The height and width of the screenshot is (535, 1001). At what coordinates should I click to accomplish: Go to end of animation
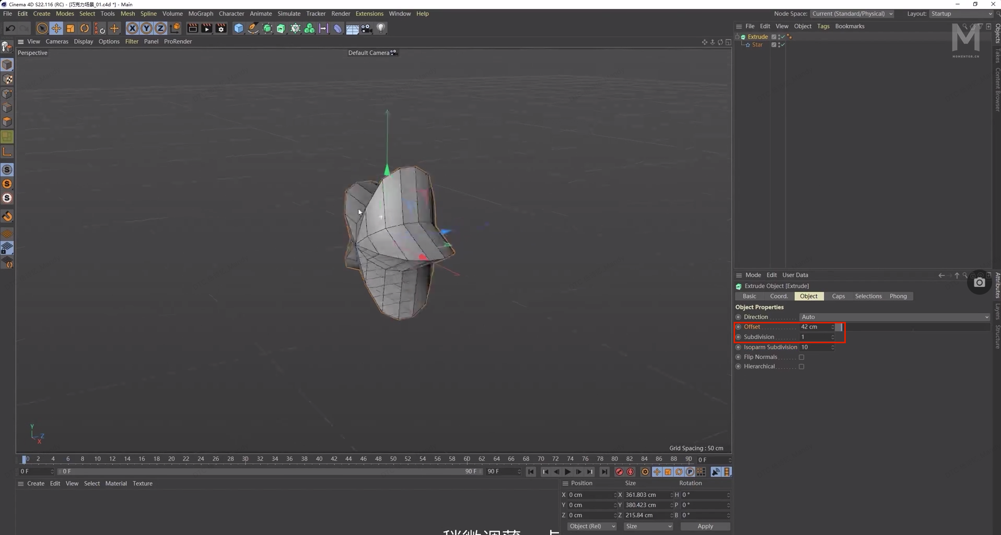pyautogui.click(x=604, y=472)
